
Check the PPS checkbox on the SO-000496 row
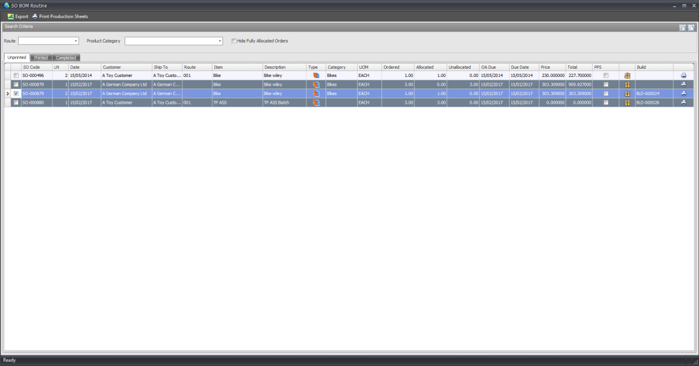(x=607, y=75)
